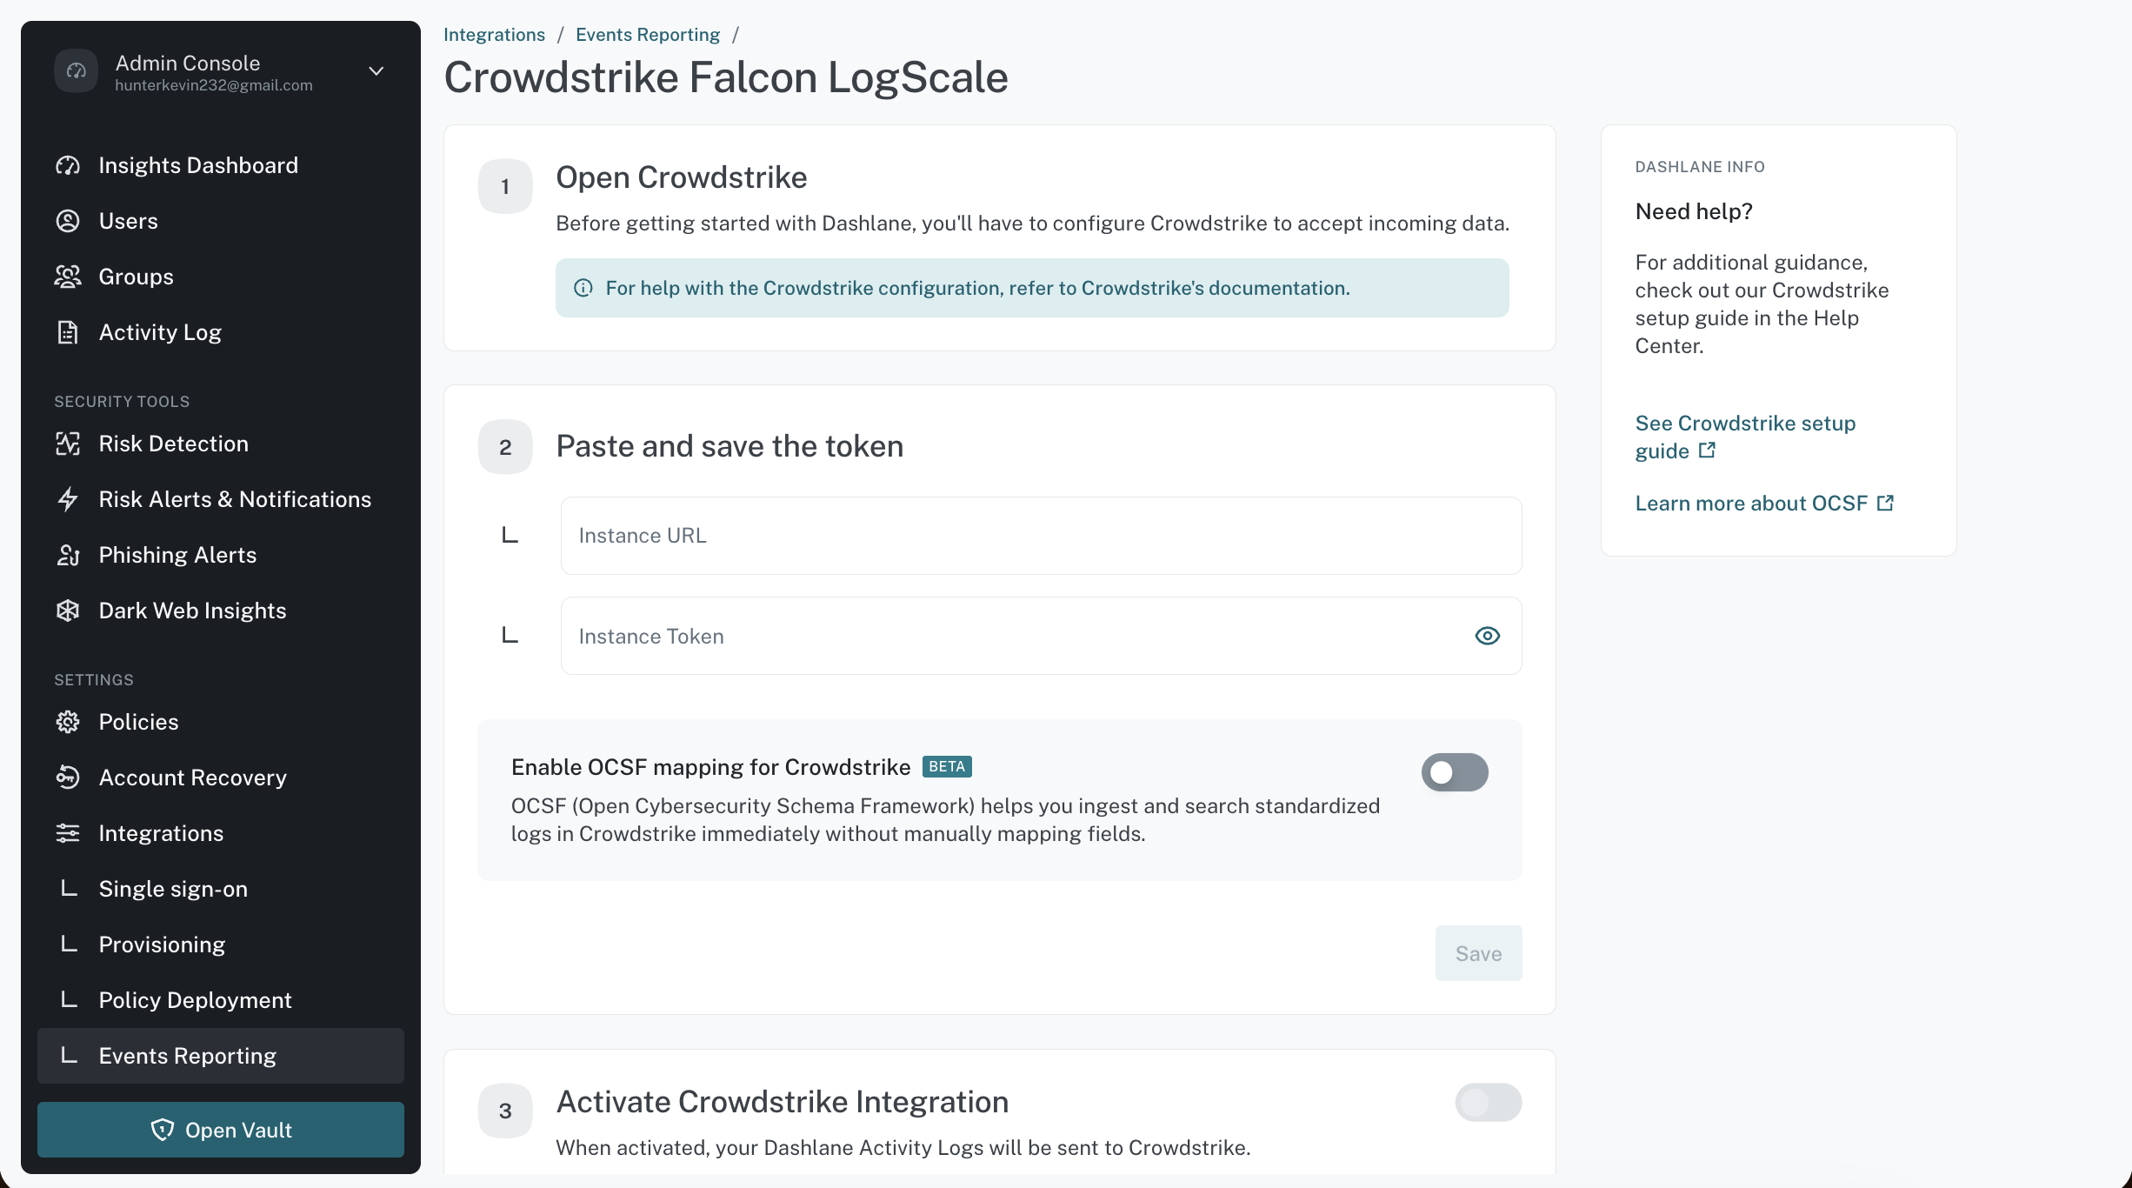Show Instance Token with eye icon
This screenshot has width=2132, height=1188.
tap(1488, 636)
